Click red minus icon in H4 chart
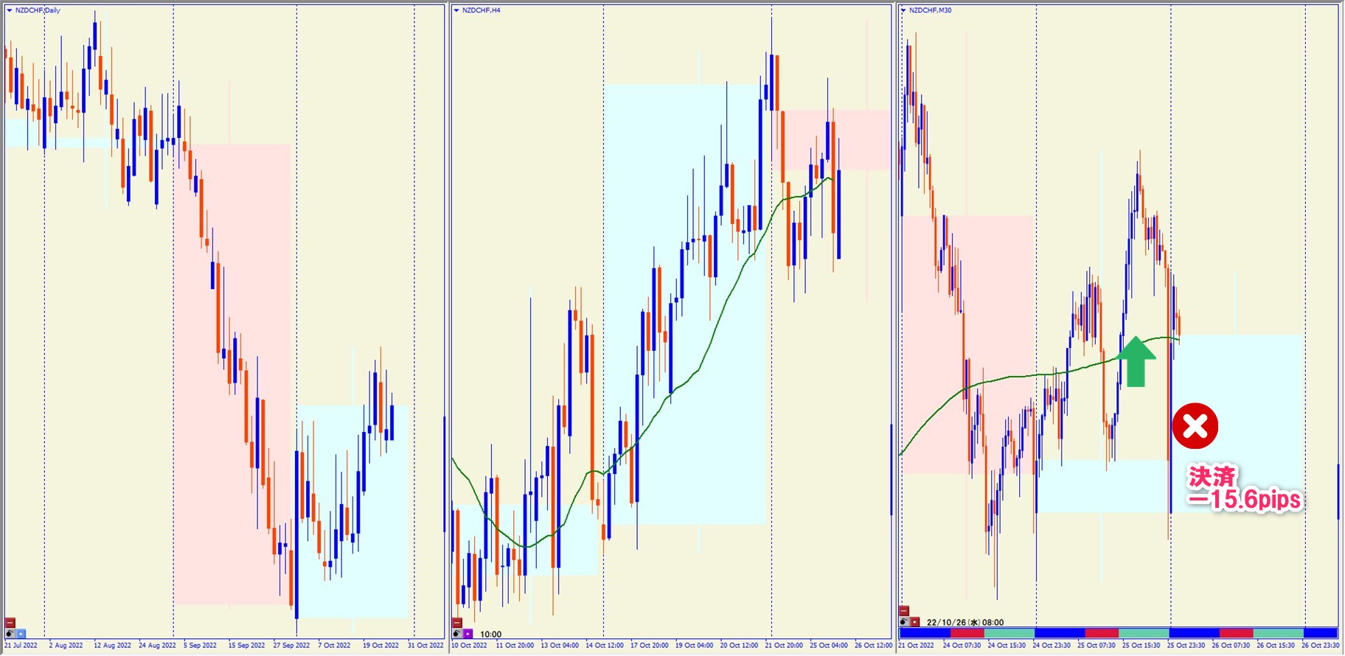This screenshot has width=1345, height=656. 457,623
